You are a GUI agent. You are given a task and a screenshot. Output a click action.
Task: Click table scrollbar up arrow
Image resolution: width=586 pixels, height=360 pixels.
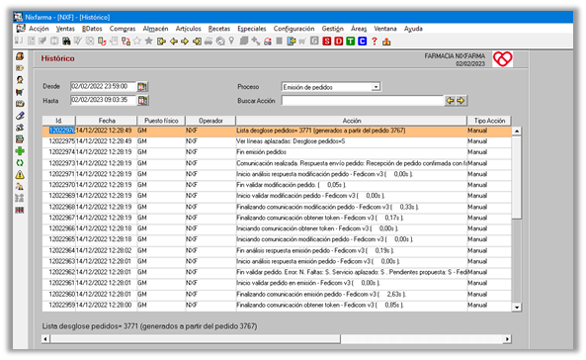coord(517,131)
